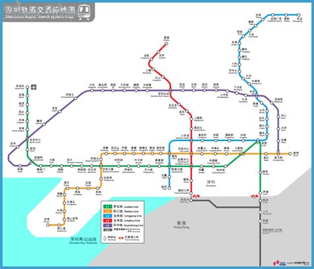
Task: Click the red logo at the bottom right
Action: (276, 263)
